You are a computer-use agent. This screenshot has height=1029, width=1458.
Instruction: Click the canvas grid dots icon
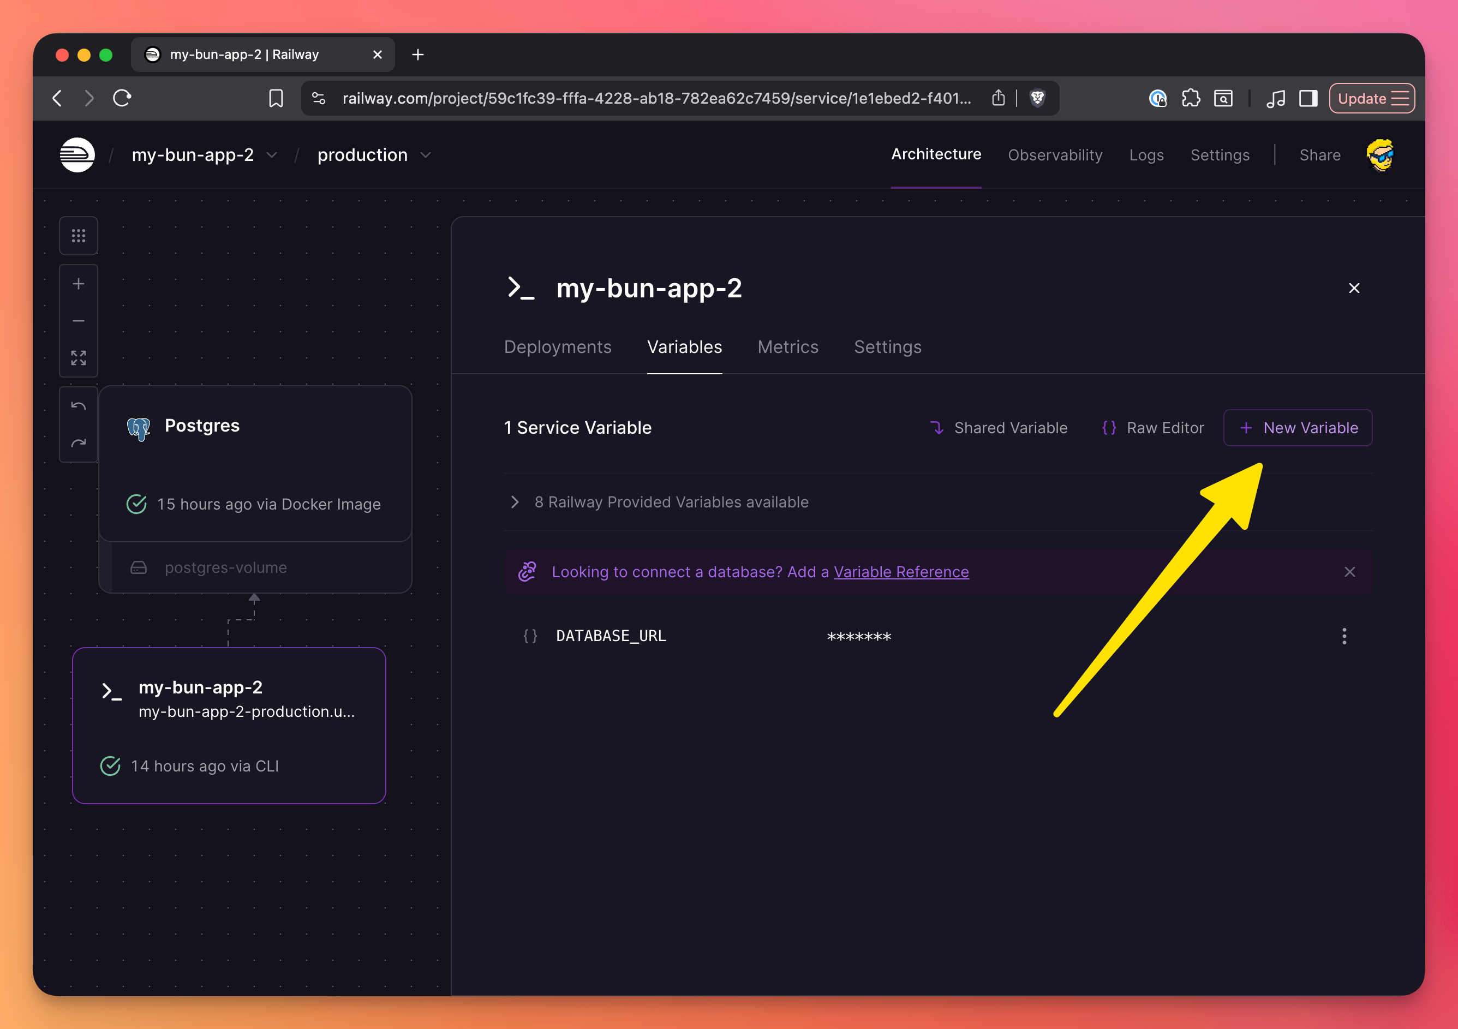[78, 236]
